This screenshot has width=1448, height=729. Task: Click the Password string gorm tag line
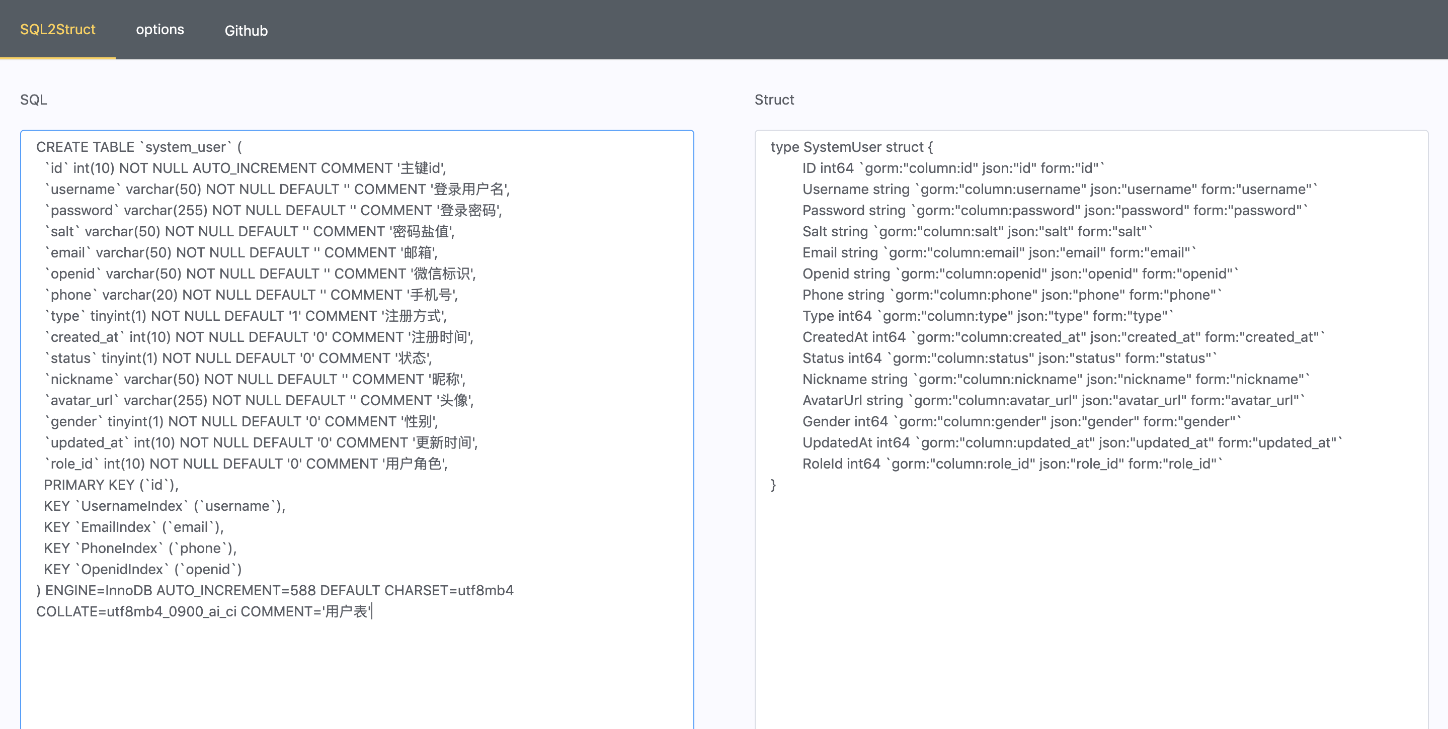1055,211
